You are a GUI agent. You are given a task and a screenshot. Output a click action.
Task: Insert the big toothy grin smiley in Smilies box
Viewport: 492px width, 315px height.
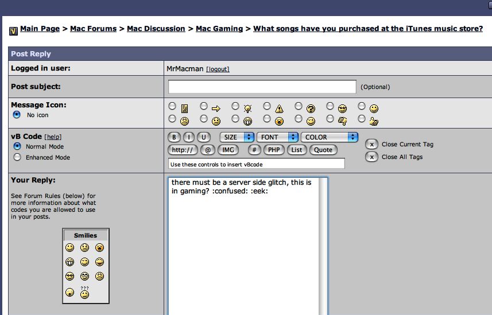pyautogui.click(x=69, y=262)
